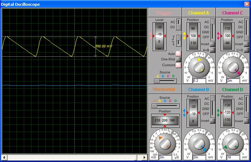
Task: Toggle Channel C Invert button
Action: point(247,44)
